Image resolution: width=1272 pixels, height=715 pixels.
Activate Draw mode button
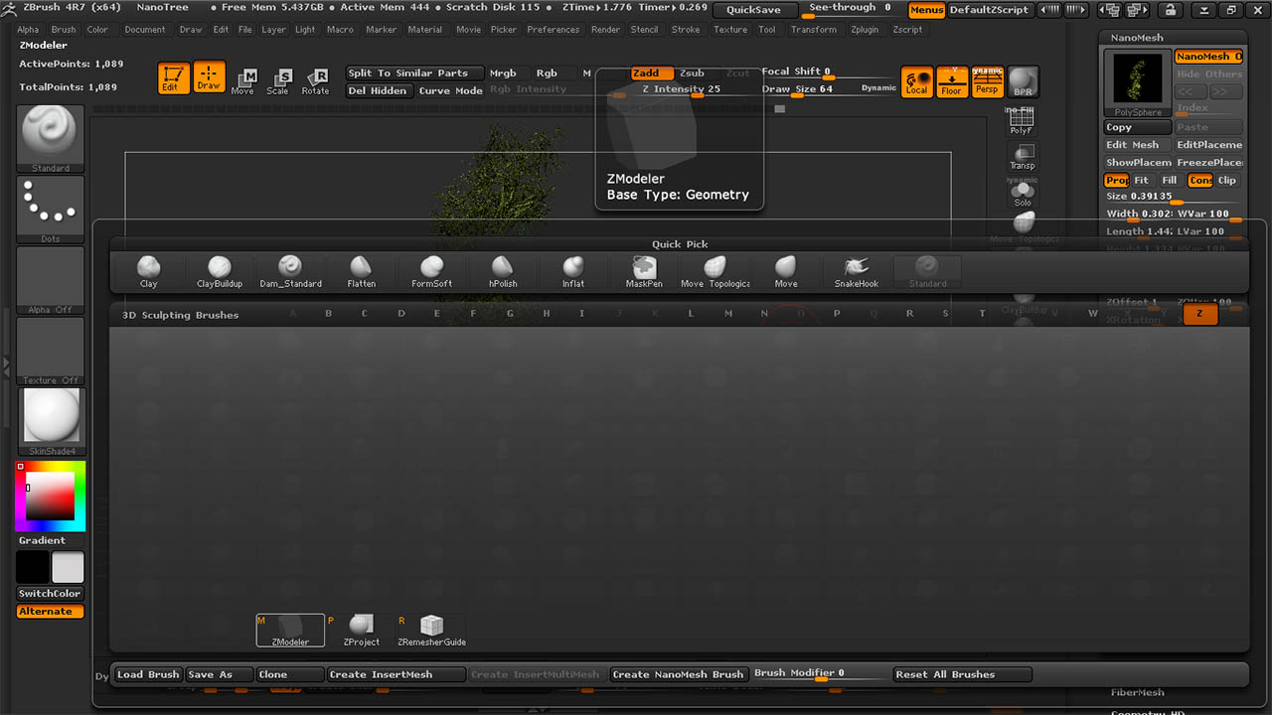[x=209, y=78]
